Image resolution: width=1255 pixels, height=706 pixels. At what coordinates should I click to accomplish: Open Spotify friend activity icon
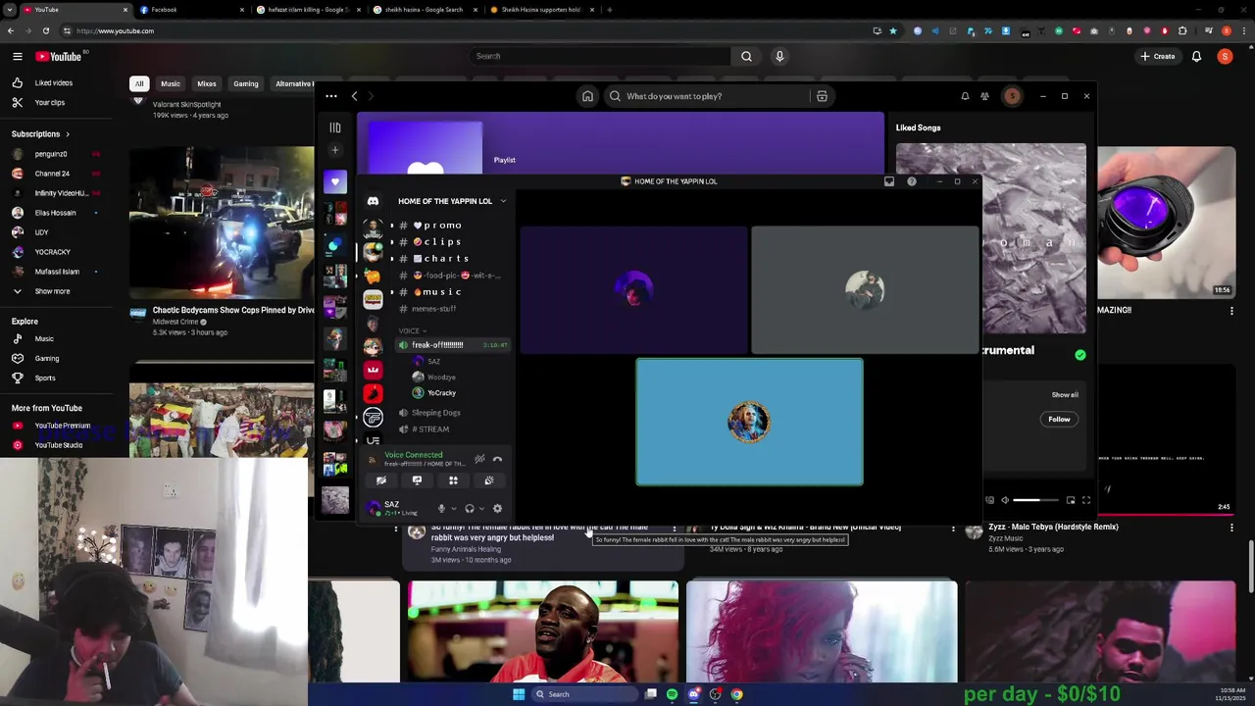pyautogui.click(x=984, y=96)
